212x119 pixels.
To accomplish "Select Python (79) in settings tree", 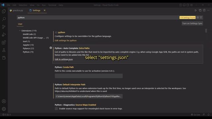I will 28,52.
